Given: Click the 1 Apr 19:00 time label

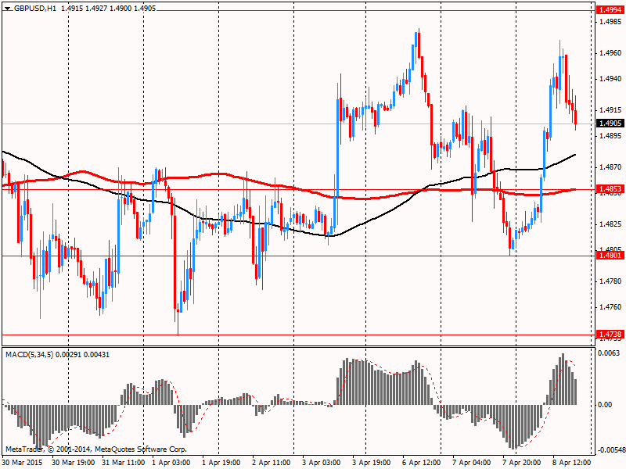Looking at the screenshot, I should (x=221, y=463).
